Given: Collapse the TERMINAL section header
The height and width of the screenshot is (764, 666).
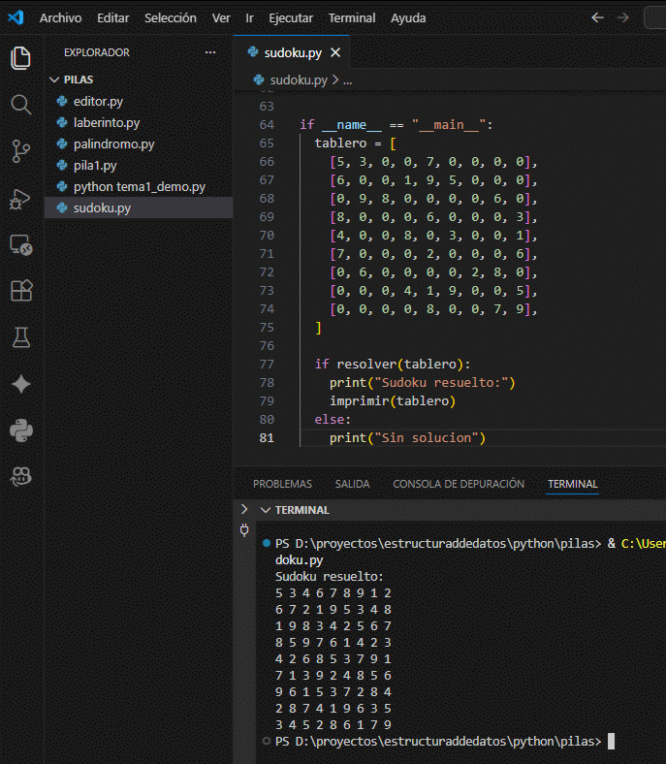Looking at the screenshot, I should point(266,510).
